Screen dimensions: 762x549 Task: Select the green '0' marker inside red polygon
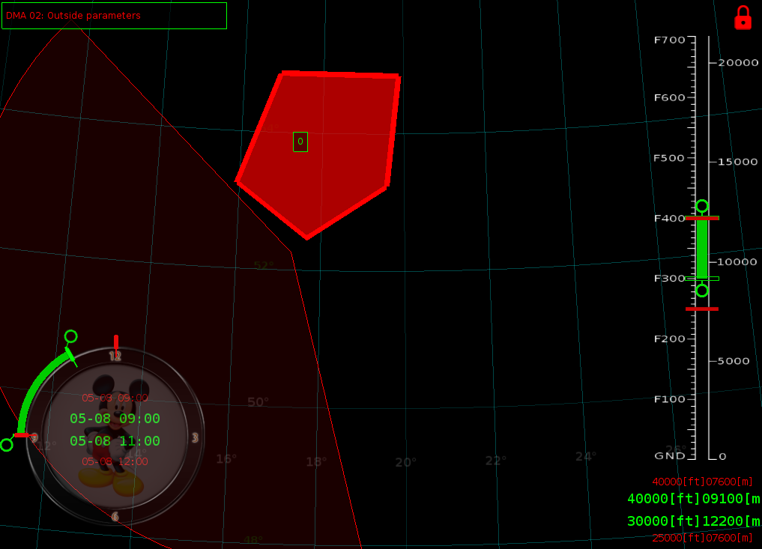(300, 142)
